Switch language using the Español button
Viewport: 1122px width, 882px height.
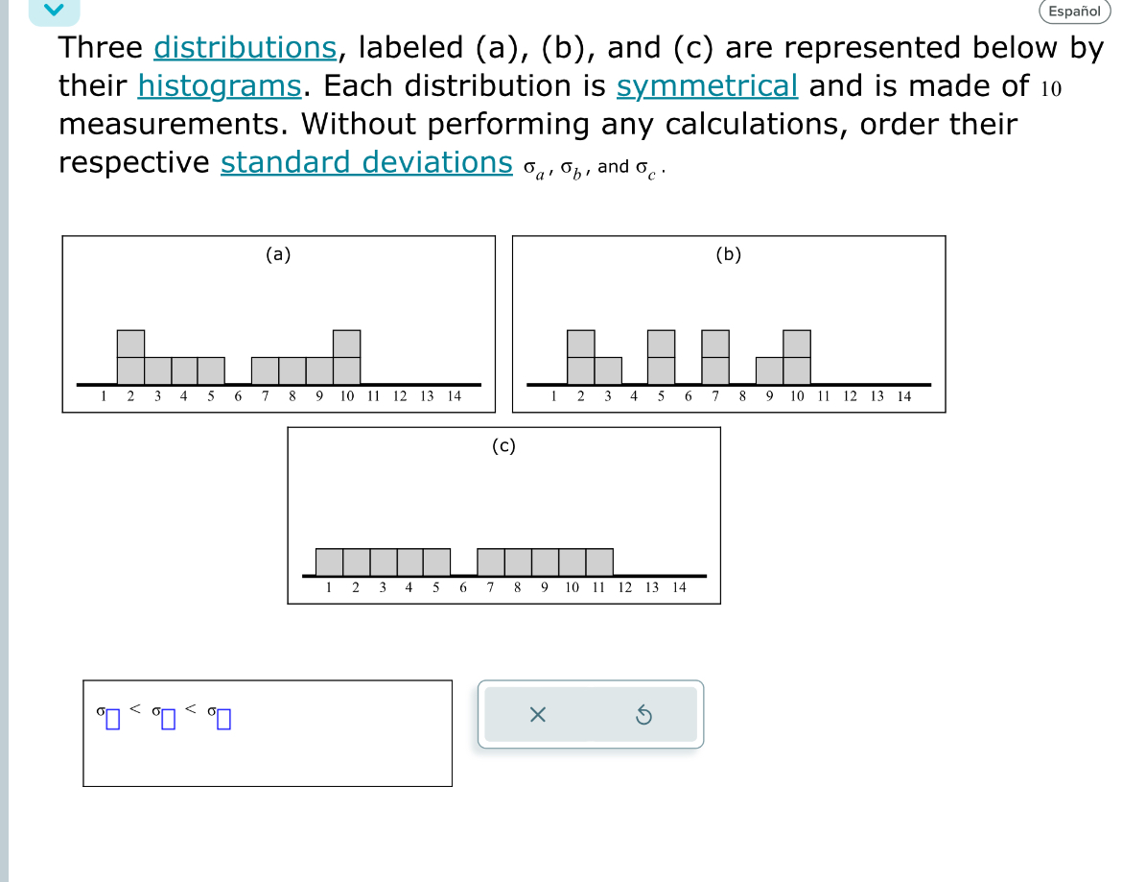coord(1073,12)
